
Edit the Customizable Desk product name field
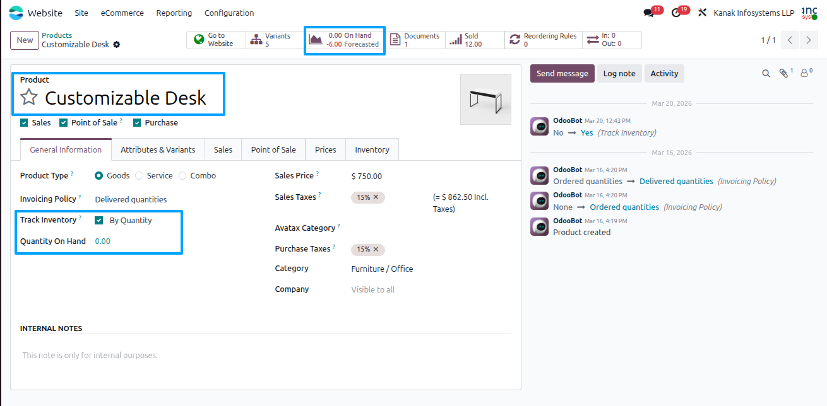(126, 98)
